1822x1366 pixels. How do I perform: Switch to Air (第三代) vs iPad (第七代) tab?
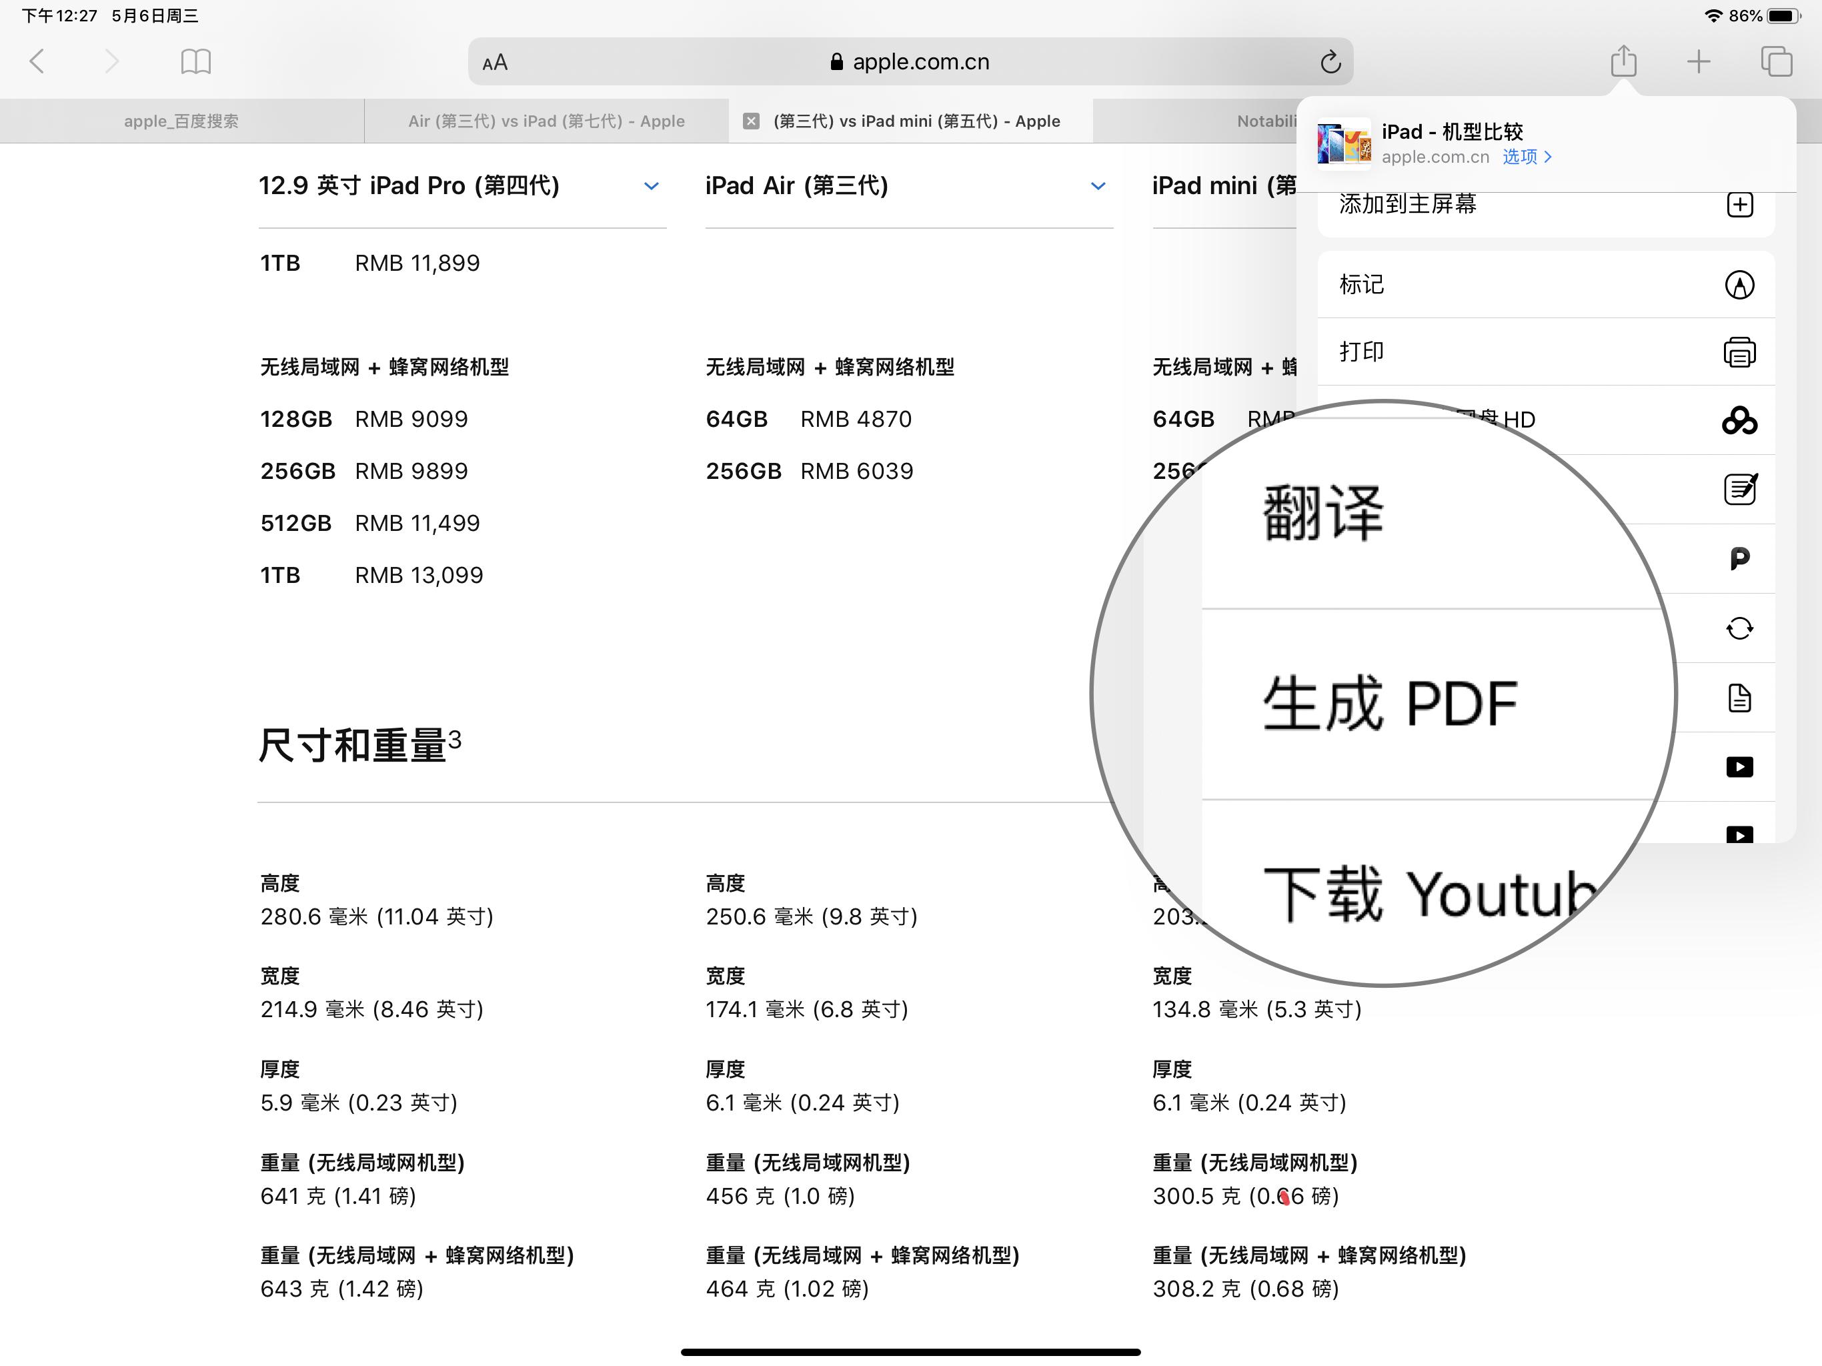pyautogui.click(x=546, y=121)
